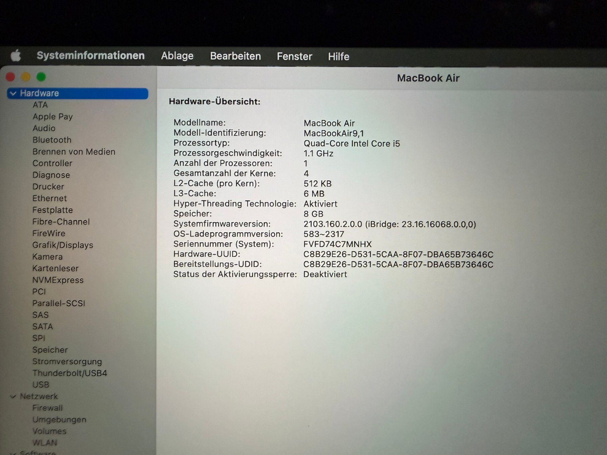Select Stromversorgung in the sidebar
607x455 pixels.
(x=67, y=361)
